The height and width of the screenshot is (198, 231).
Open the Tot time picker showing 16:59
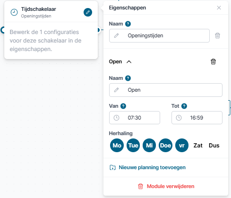tap(197, 118)
